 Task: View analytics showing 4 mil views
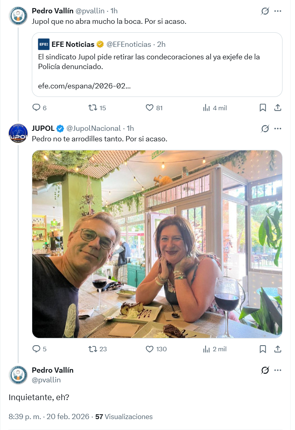click(207, 108)
